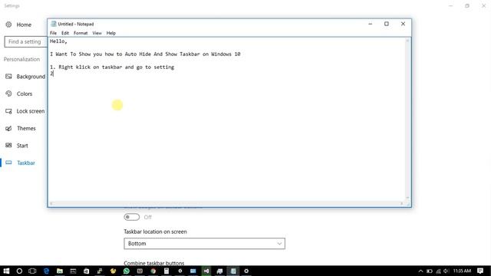Open Calculator from the taskbar
Viewport: 491px width, 276px height.
(x=166, y=271)
